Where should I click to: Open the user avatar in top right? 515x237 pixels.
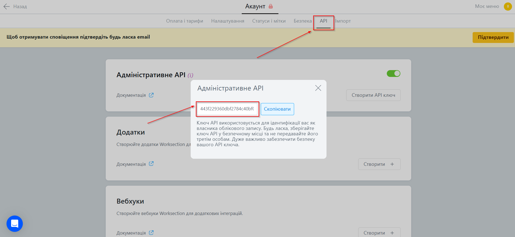click(508, 7)
